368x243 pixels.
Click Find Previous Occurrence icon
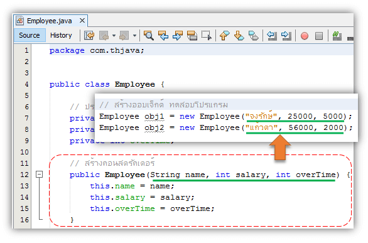pyautogui.click(x=163, y=36)
